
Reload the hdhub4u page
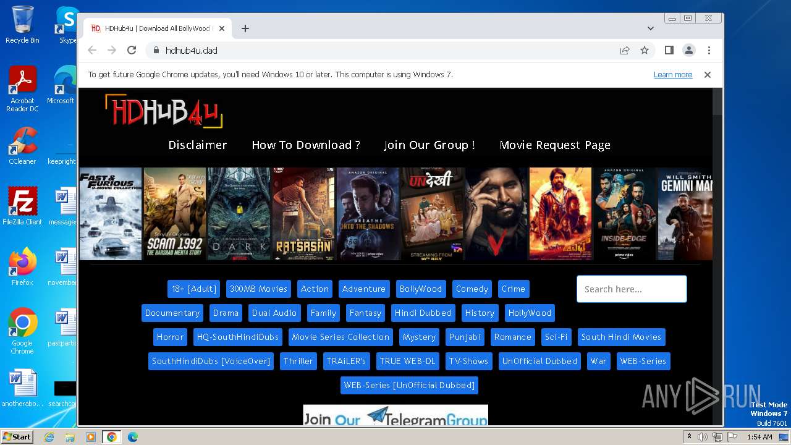(132, 50)
